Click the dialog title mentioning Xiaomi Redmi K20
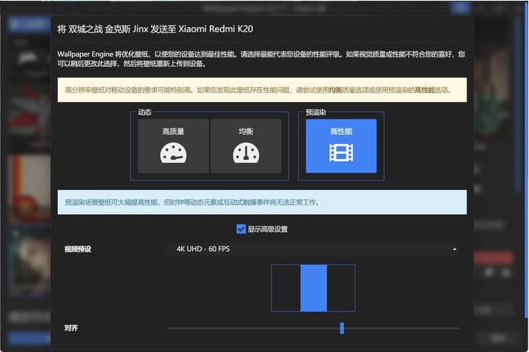Viewport: 529px width, 352px height. (x=156, y=29)
